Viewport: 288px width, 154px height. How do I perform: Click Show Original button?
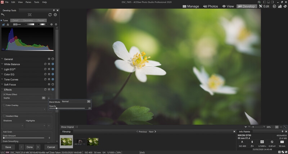pos(67,127)
